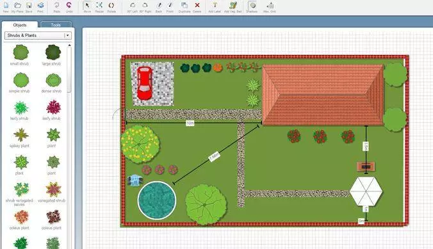Click the 3.5m vertical measurement label

click(366, 147)
